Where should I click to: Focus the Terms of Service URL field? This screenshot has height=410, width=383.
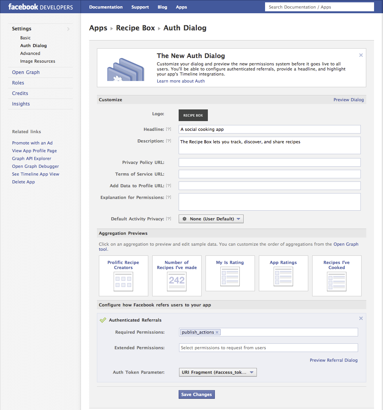point(269,174)
